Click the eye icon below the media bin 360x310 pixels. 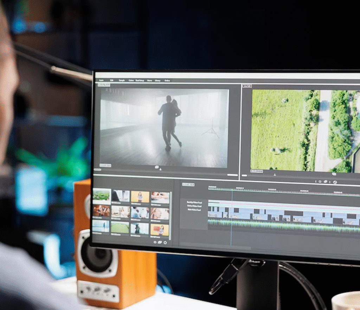[x=155, y=242]
